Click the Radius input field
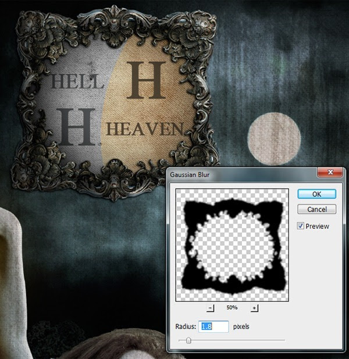 (x=213, y=326)
